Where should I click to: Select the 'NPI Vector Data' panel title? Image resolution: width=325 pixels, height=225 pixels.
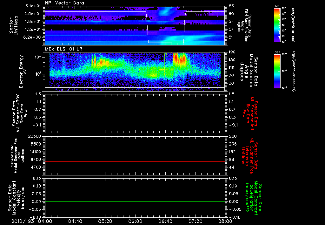point(64,3)
